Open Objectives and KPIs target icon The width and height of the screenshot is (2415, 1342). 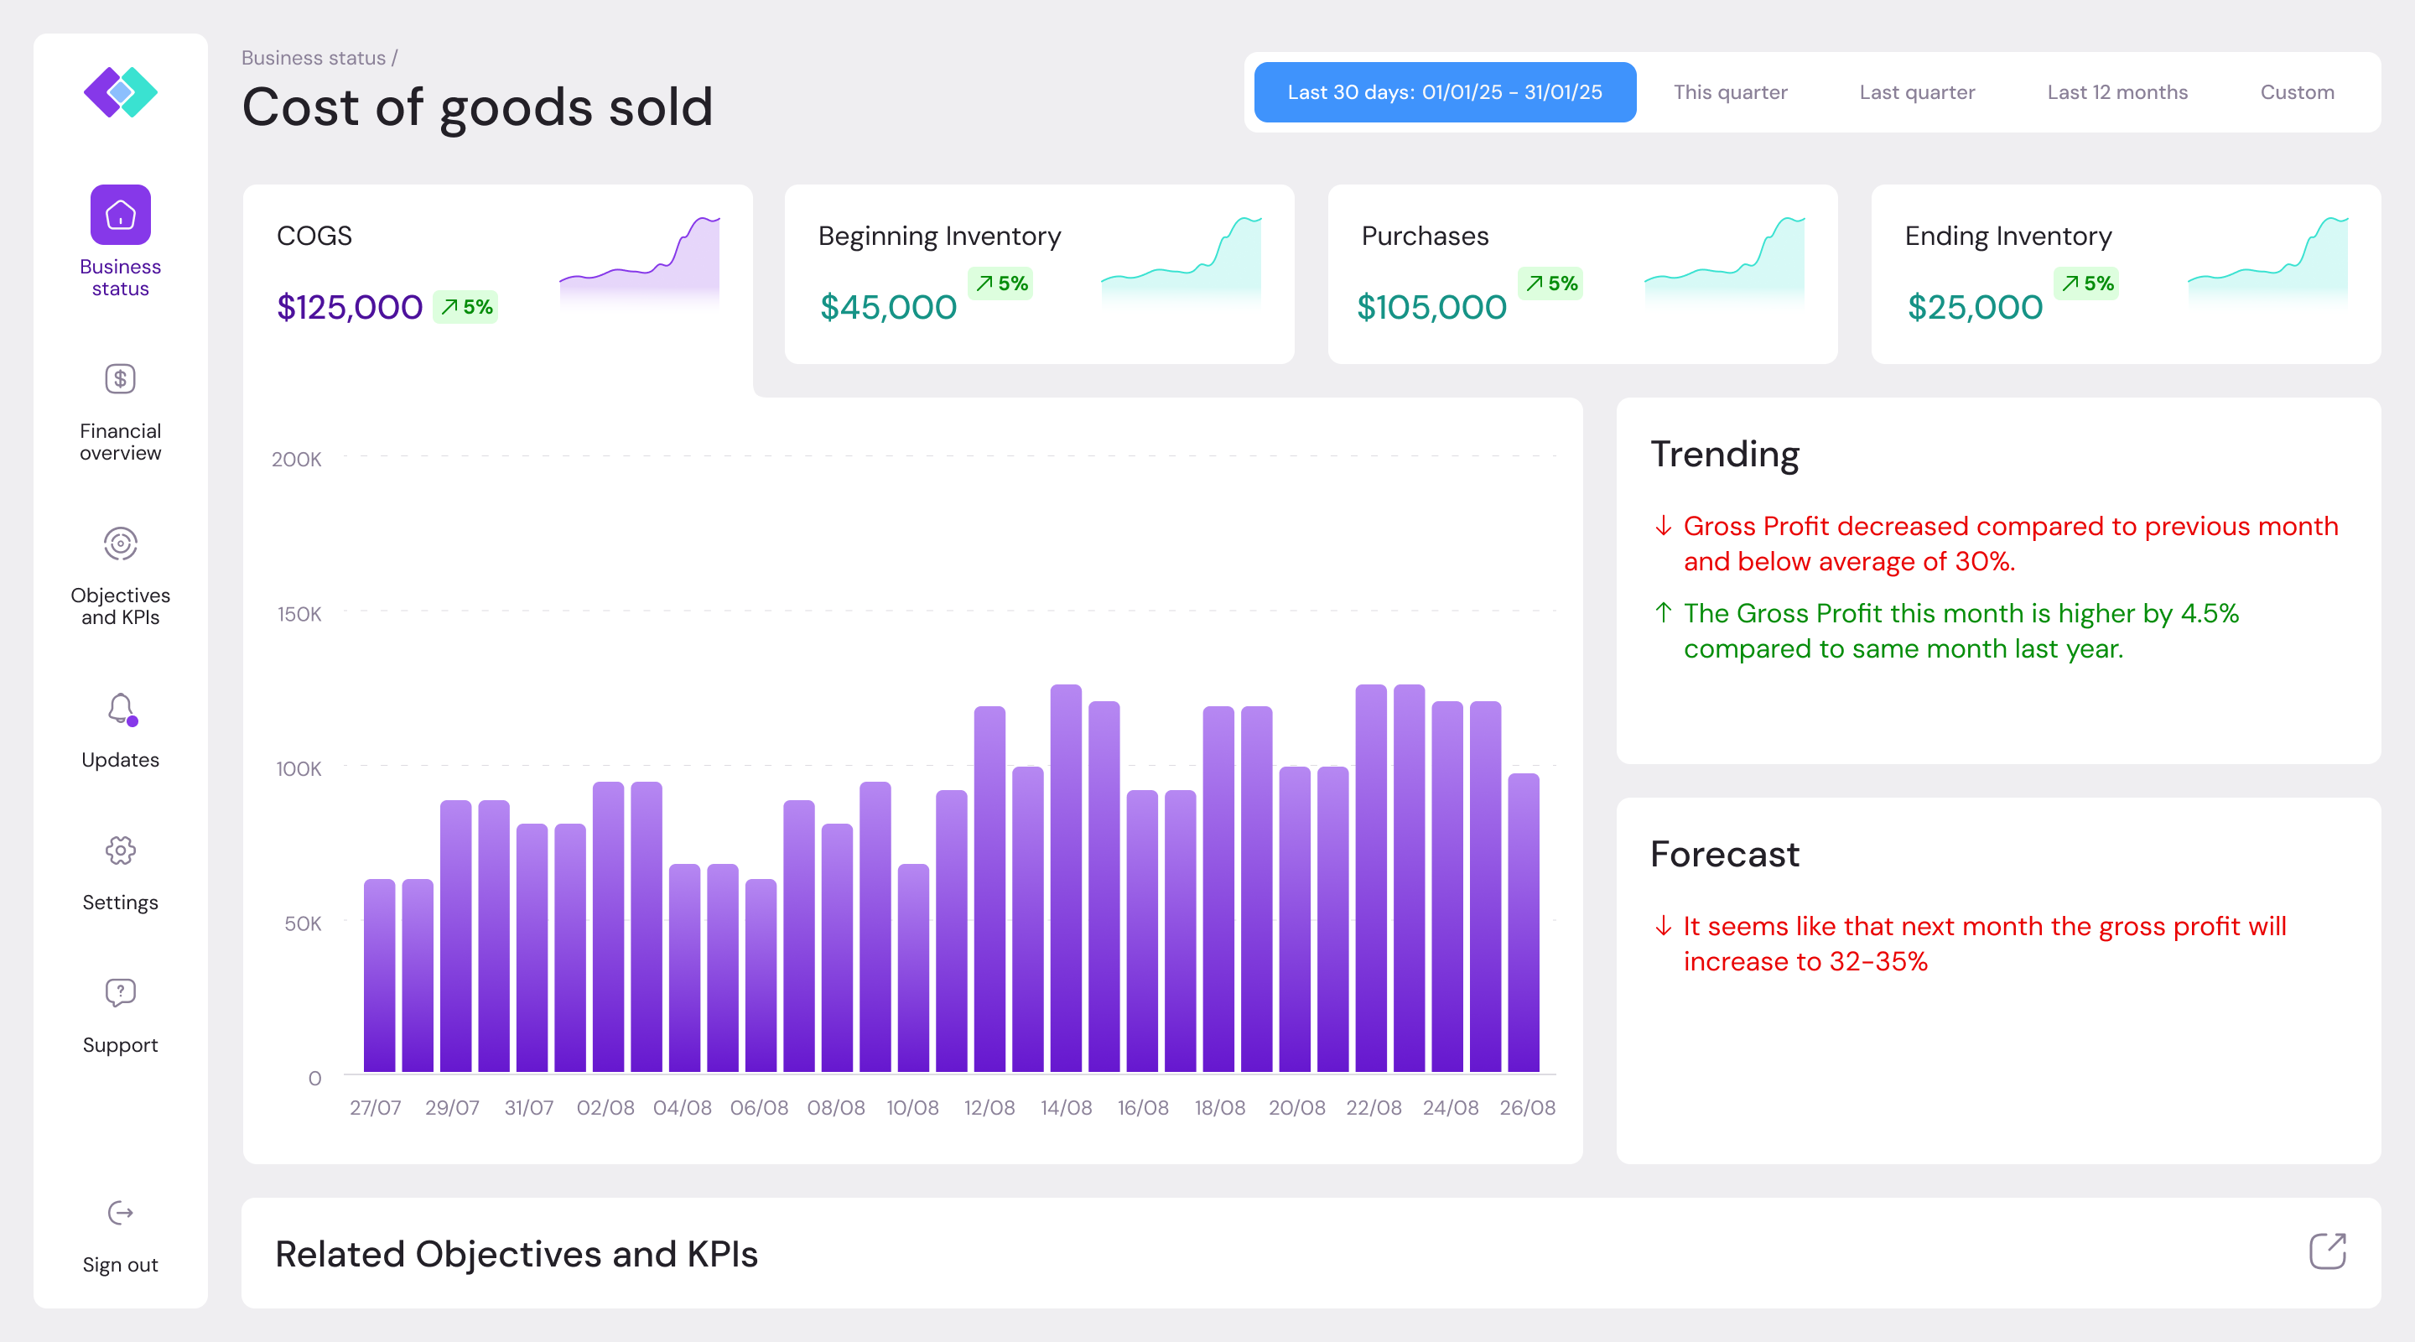(x=120, y=543)
